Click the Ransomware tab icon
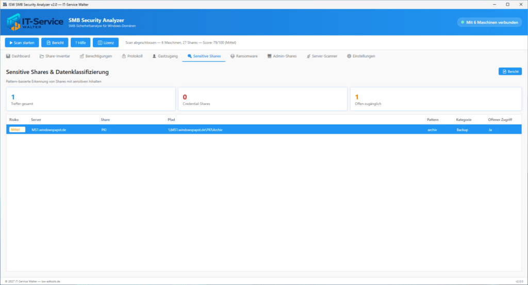This screenshot has height=285, width=528. (233, 56)
